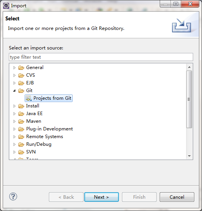Collapse the Git tree node
The image size is (202, 211).
[x=14, y=91]
